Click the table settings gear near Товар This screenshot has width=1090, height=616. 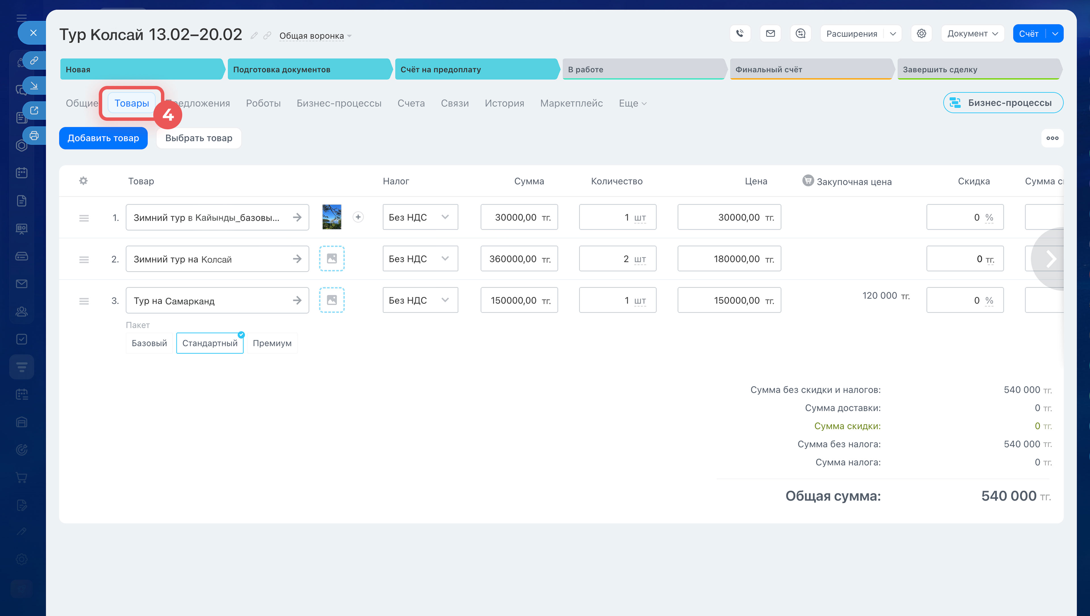pos(83,181)
